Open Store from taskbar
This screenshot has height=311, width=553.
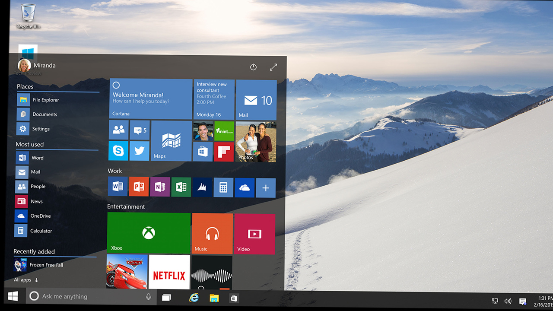pyautogui.click(x=234, y=298)
